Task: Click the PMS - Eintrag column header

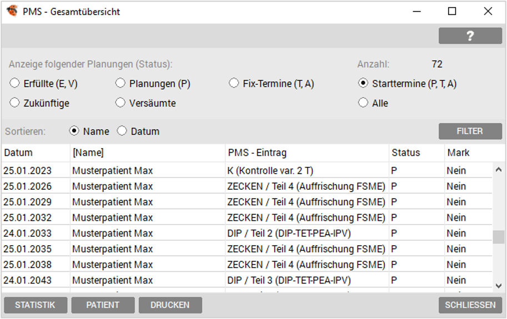Action: click(307, 153)
